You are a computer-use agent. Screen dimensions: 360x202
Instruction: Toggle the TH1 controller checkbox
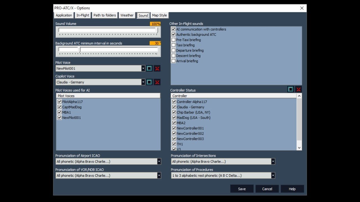click(174, 144)
